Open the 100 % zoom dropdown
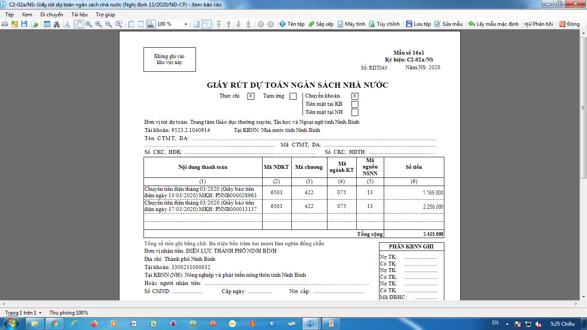Image resolution: width=587 pixels, height=330 pixels. point(186,24)
